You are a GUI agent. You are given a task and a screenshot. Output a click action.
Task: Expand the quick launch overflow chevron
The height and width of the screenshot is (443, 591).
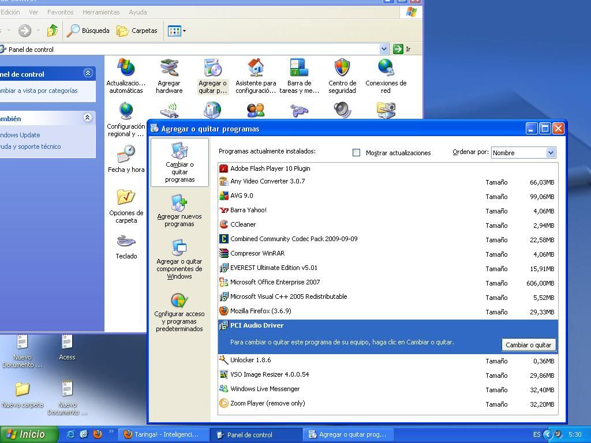[111, 431]
